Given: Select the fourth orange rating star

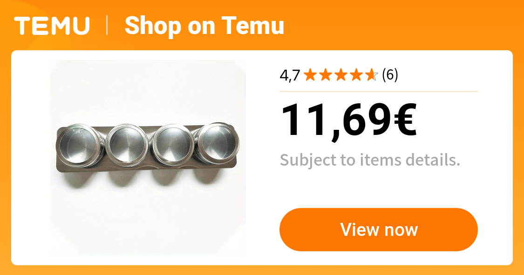Looking at the screenshot, I should [x=357, y=75].
